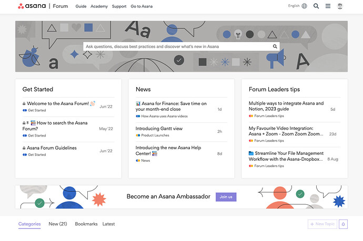Click category badge icon for Product Launches

tap(138, 135)
